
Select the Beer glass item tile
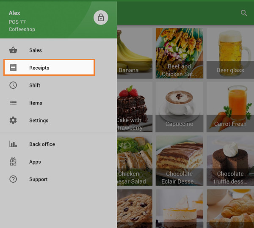(x=230, y=53)
